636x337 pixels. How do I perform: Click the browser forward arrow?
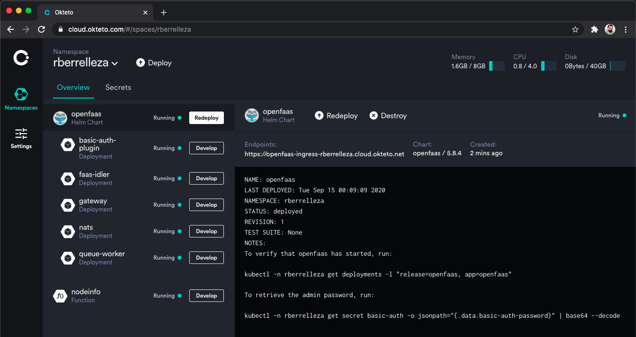(26, 29)
